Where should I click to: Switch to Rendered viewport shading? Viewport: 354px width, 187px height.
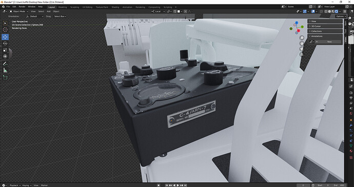pyautogui.click(x=336, y=11)
